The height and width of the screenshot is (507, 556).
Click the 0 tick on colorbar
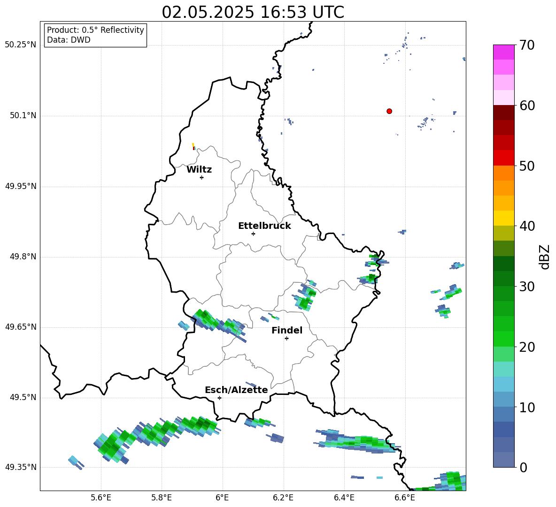(523, 468)
